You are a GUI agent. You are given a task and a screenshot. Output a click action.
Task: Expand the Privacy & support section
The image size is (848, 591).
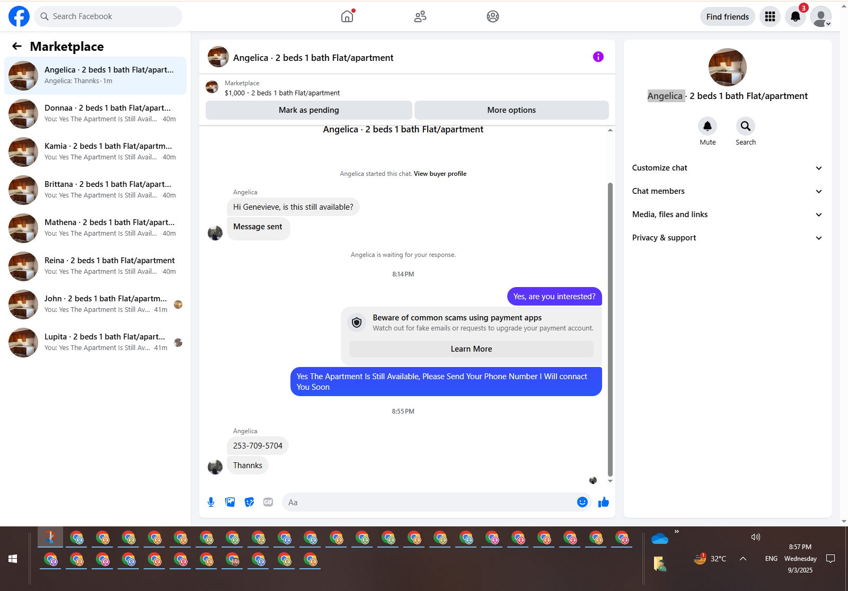pos(727,238)
